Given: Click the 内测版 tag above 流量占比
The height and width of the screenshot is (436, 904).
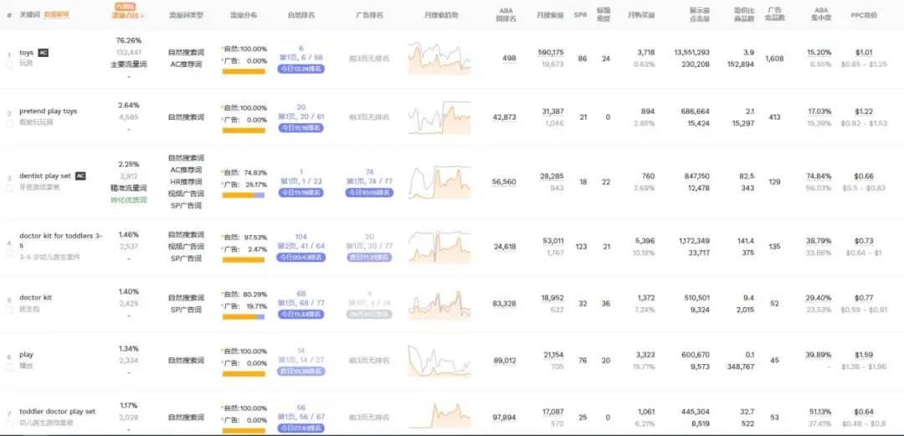Looking at the screenshot, I should click(123, 7).
